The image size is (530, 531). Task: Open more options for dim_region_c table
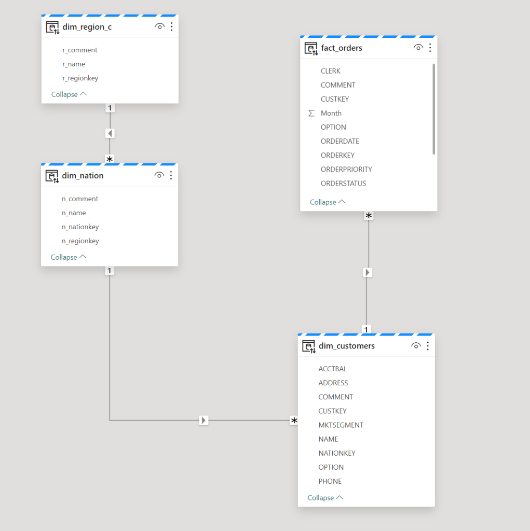(171, 26)
